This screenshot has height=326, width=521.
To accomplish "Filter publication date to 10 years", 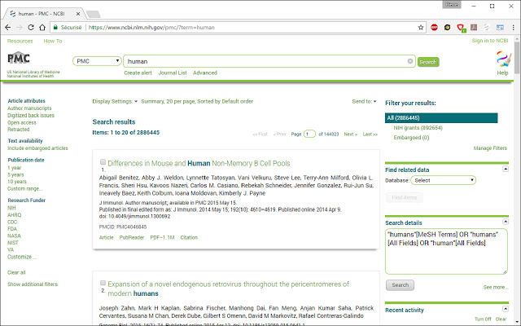I will coord(17,182).
